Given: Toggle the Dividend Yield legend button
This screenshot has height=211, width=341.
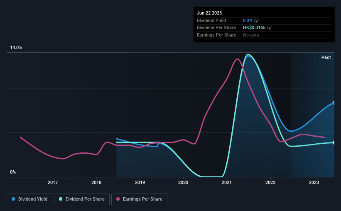Looking at the screenshot, I should [x=29, y=199].
